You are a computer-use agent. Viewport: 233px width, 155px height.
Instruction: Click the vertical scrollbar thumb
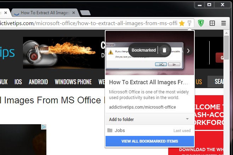coord(226,47)
